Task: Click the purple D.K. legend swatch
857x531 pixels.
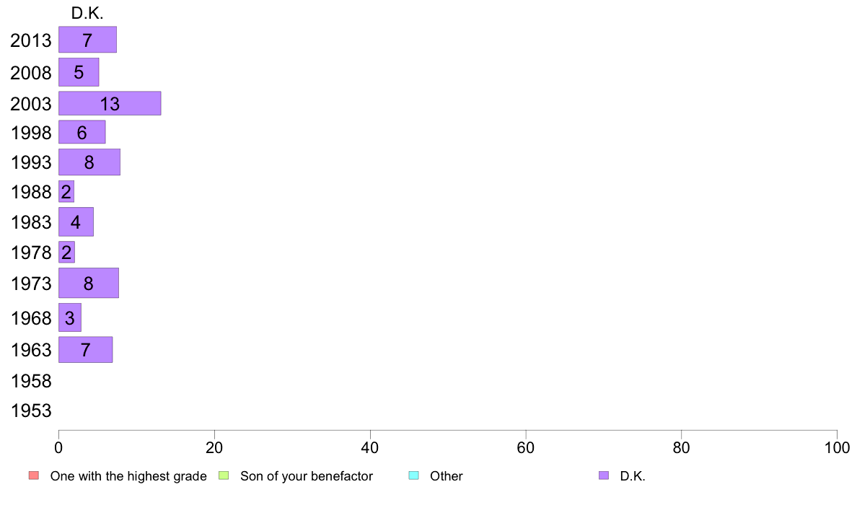Action: click(x=603, y=475)
